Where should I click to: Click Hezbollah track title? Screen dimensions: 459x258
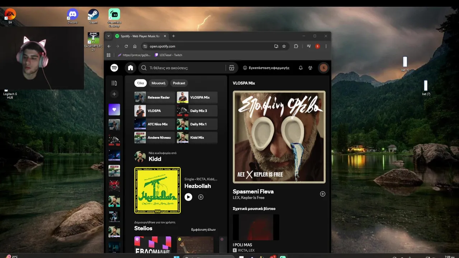[198, 186]
